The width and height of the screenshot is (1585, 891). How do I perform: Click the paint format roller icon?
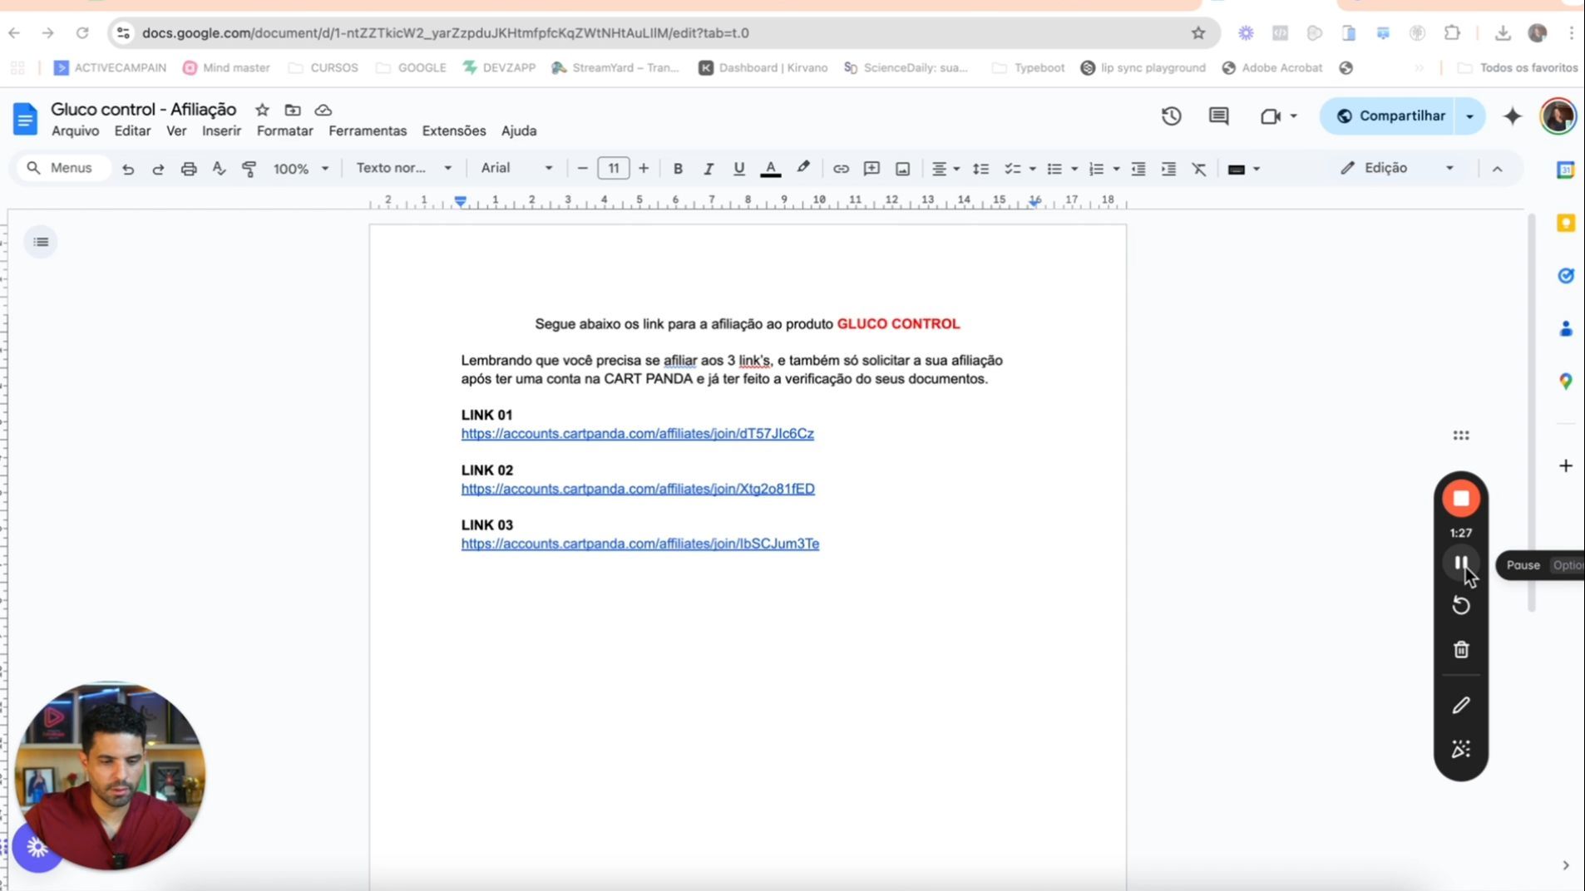(249, 169)
